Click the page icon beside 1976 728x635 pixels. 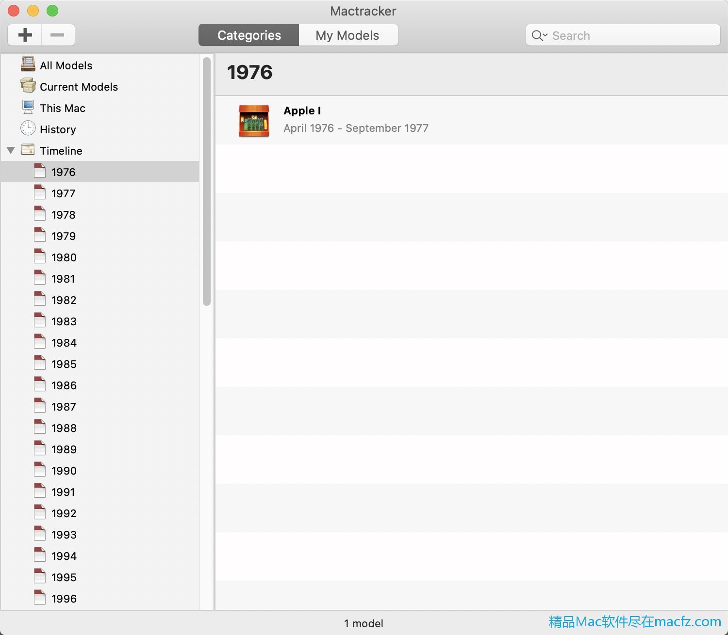[x=40, y=171]
